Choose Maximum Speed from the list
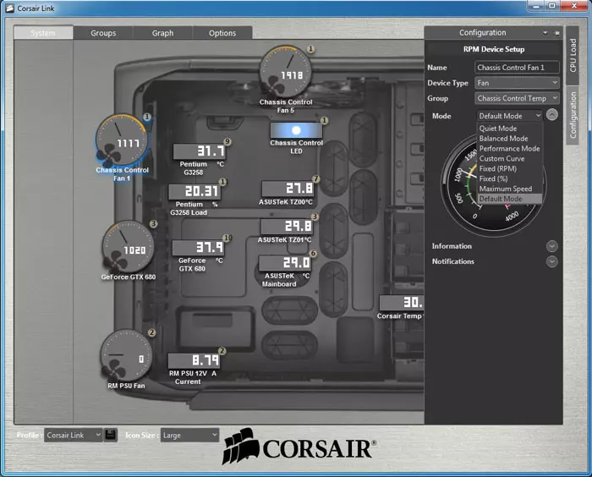 click(x=510, y=189)
